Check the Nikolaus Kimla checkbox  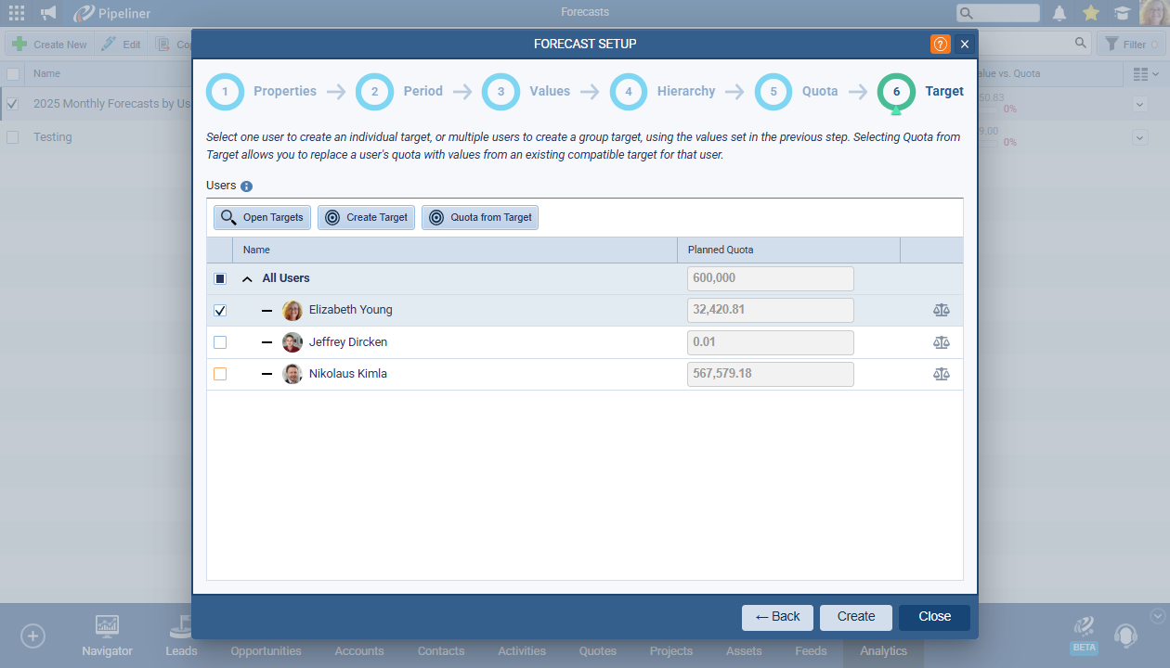[x=220, y=374]
